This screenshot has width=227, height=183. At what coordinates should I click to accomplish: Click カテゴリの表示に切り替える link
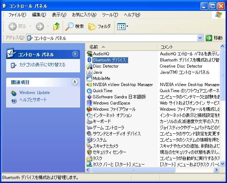(42, 65)
